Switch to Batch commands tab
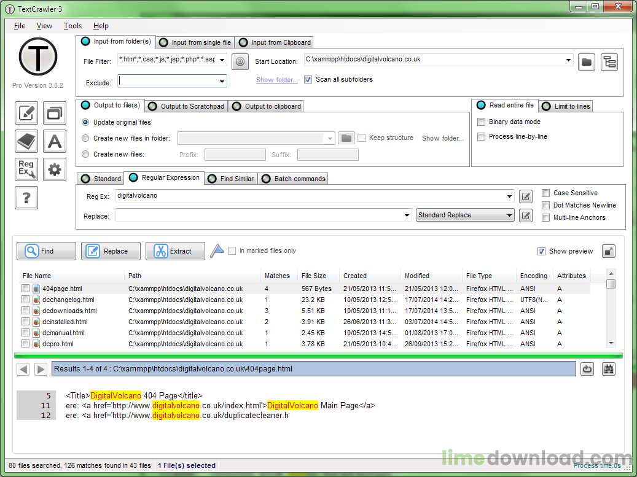 [293, 179]
